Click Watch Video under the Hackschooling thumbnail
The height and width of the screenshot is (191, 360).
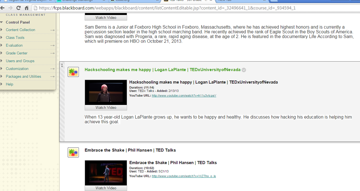click(106, 108)
